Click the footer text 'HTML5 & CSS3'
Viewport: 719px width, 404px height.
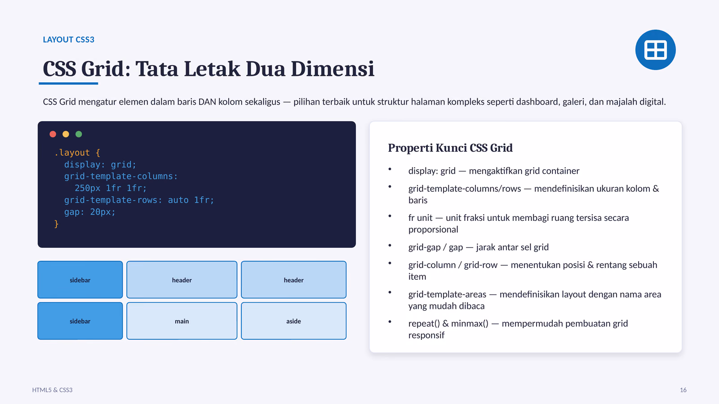coord(52,390)
